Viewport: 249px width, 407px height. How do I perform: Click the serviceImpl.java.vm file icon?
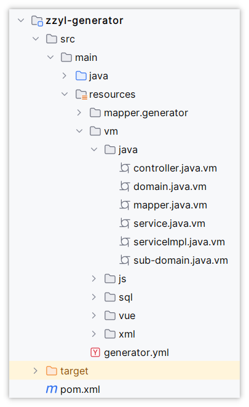(125, 242)
